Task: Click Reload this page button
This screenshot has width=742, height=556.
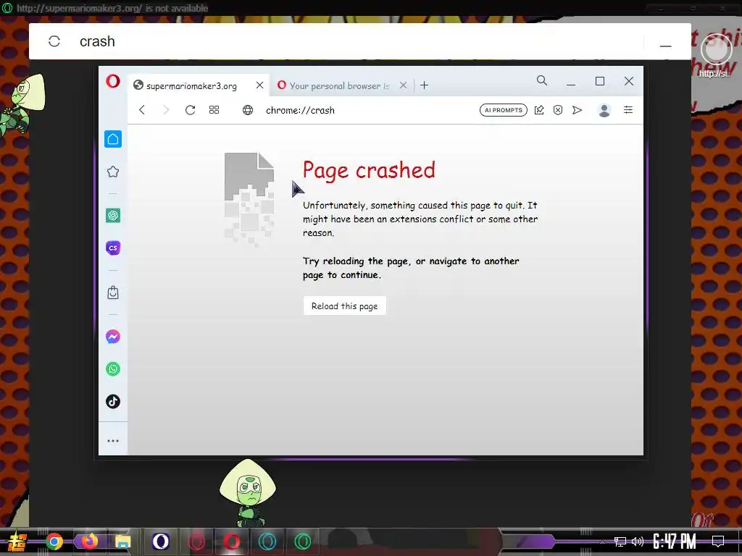Action: point(344,306)
